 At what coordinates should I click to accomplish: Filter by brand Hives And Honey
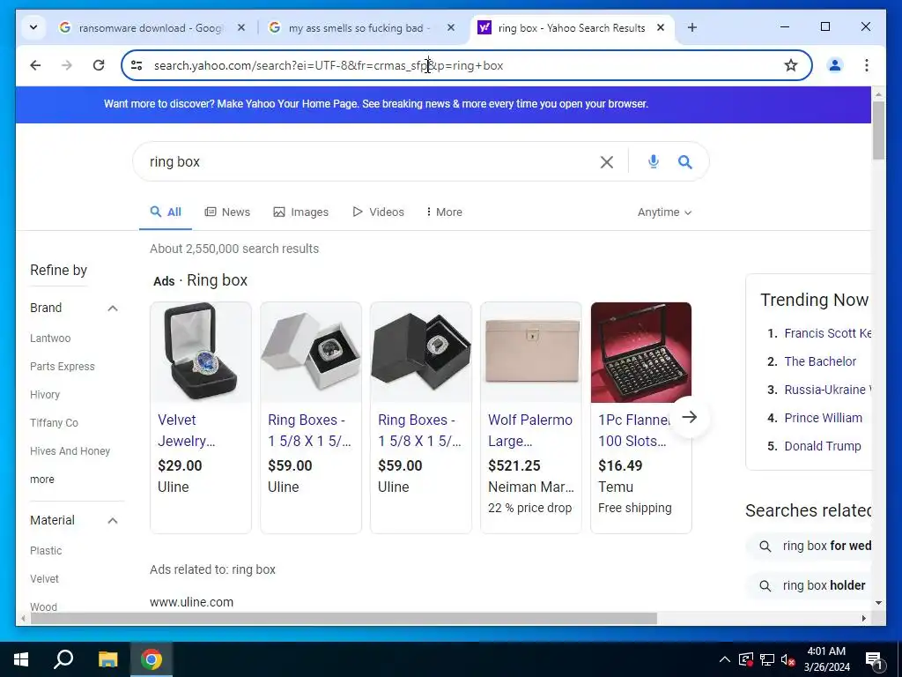[x=70, y=451]
